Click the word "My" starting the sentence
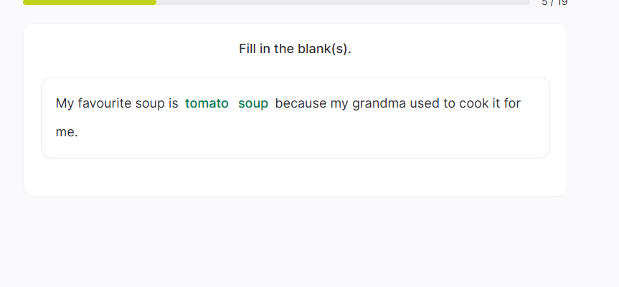The image size is (619, 287). tap(65, 103)
